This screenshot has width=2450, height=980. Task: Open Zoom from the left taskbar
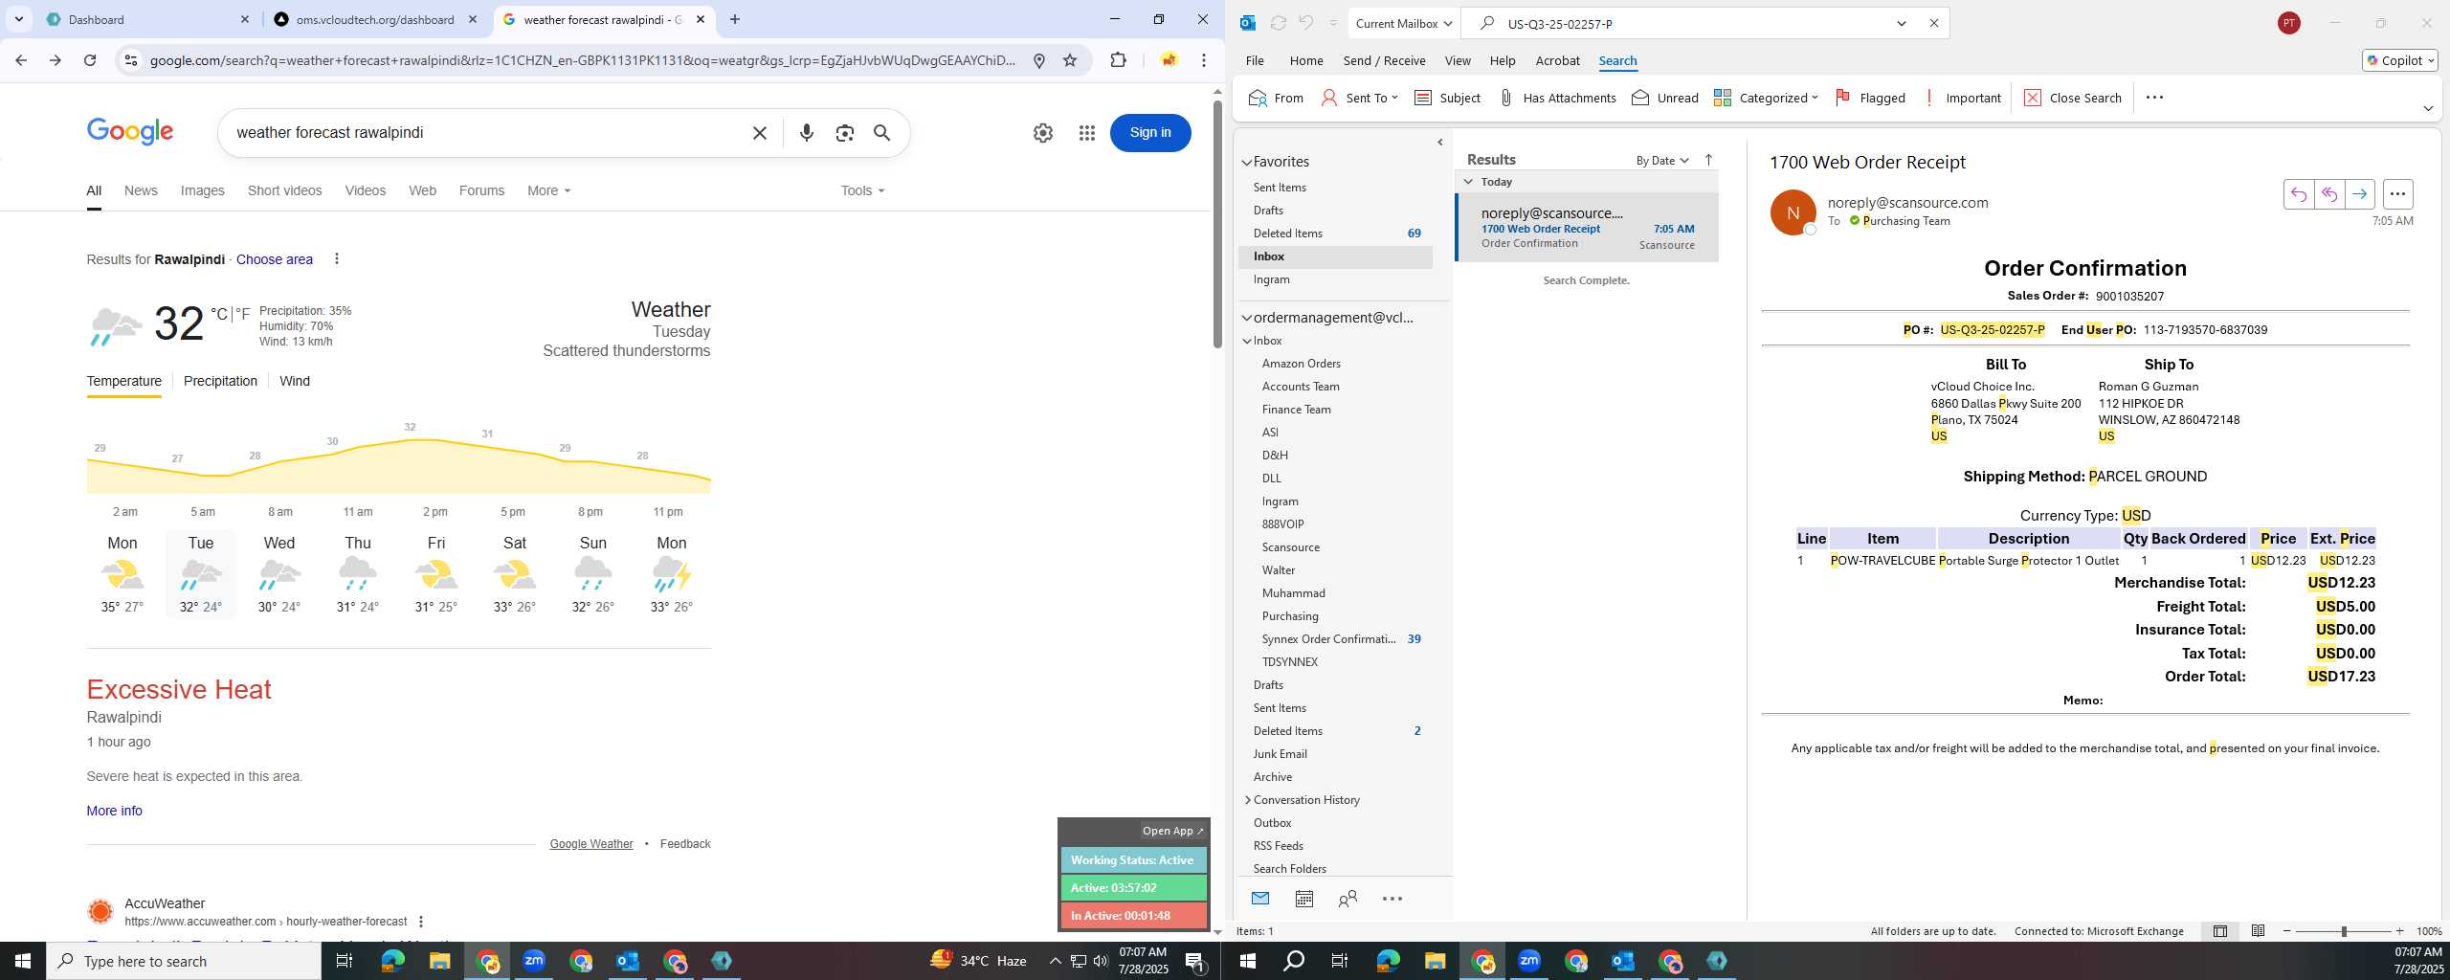(534, 961)
